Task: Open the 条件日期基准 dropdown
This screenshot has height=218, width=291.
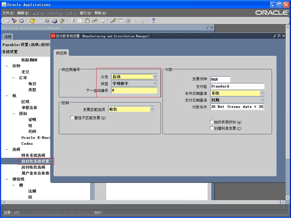Action: pos(262,93)
